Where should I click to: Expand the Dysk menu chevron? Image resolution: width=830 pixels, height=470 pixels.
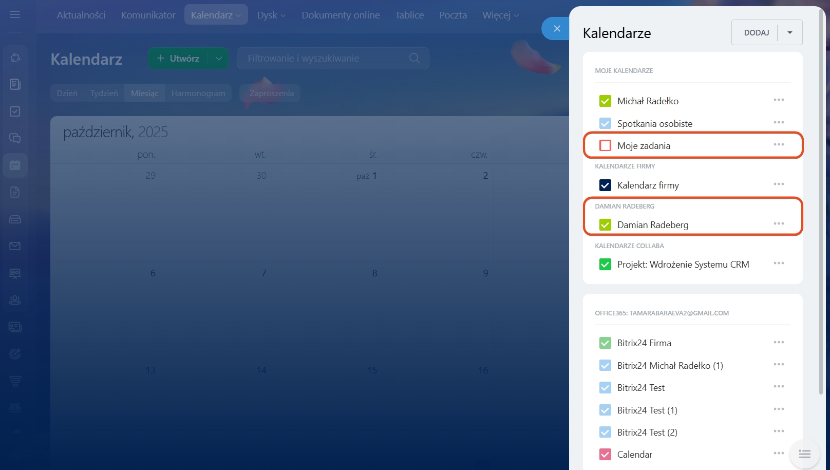[x=283, y=16]
